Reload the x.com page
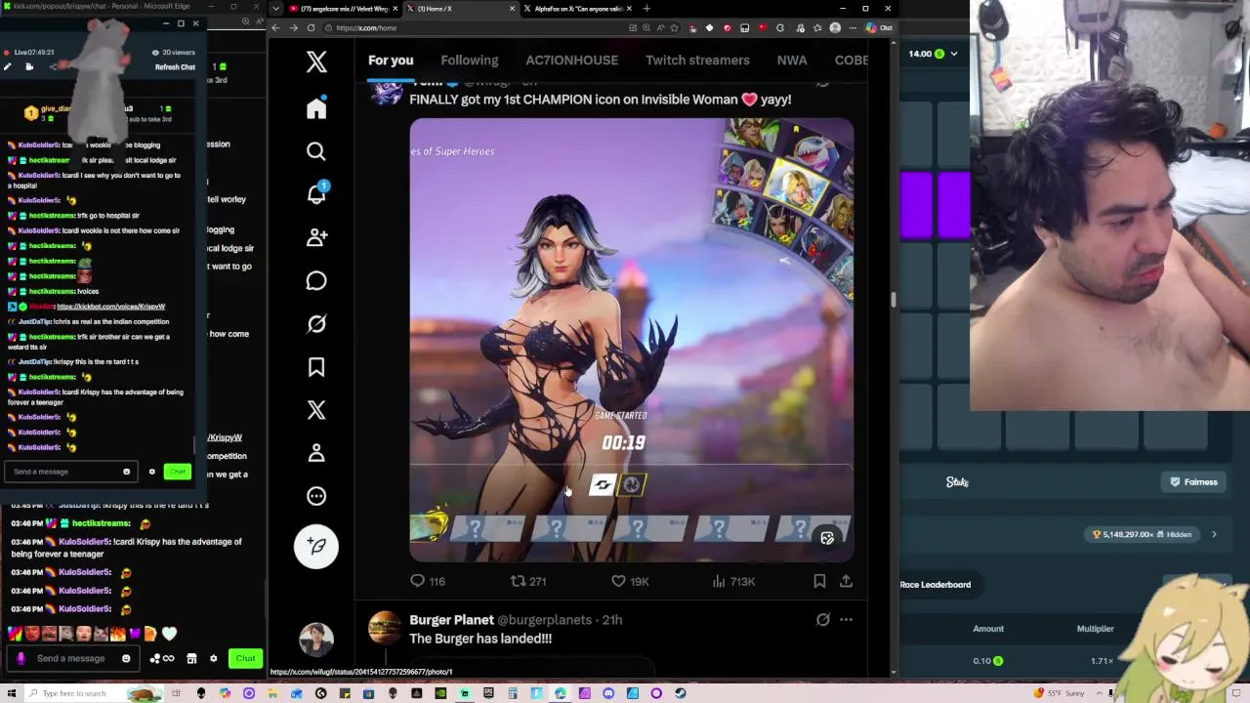 pyautogui.click(x=311, y=27)
